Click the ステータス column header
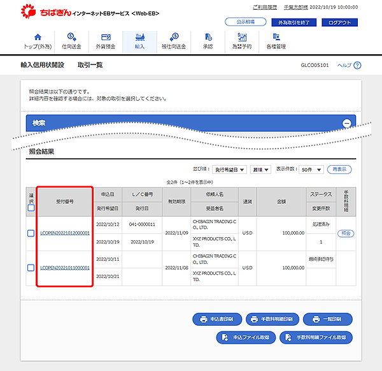 (x=321, y=194)
